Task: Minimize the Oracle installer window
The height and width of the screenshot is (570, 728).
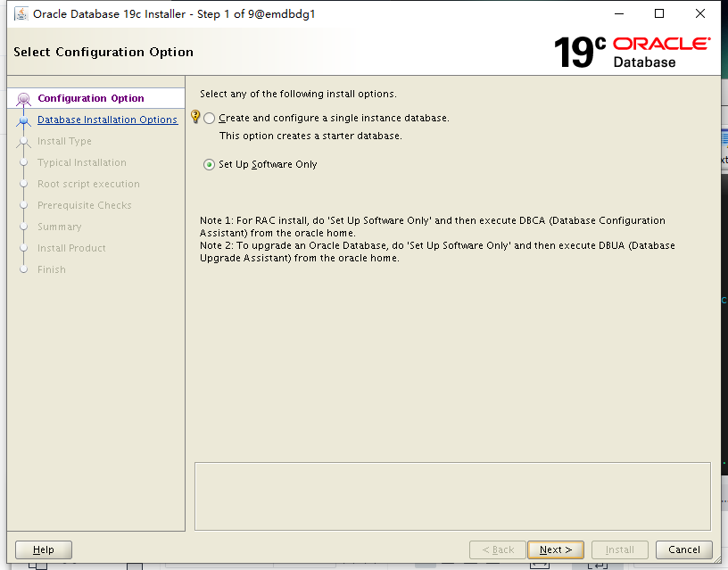Action: tap(619, 14)
